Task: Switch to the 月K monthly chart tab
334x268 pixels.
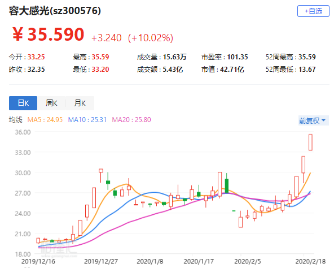Action: coord(80,103)
